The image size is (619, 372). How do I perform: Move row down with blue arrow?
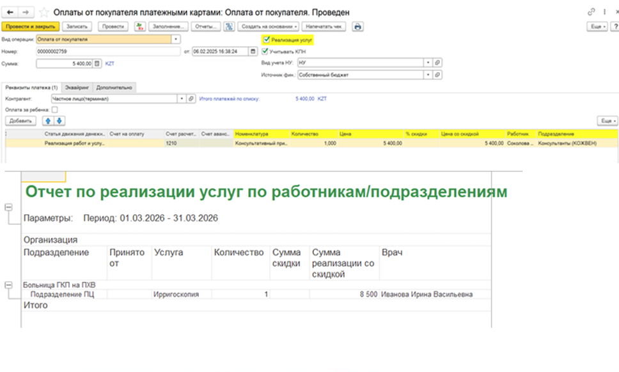[59, 121]
